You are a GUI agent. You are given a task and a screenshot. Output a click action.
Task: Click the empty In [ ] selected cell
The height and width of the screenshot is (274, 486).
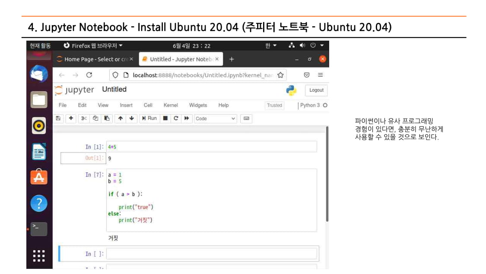click(x=212, y=254)
